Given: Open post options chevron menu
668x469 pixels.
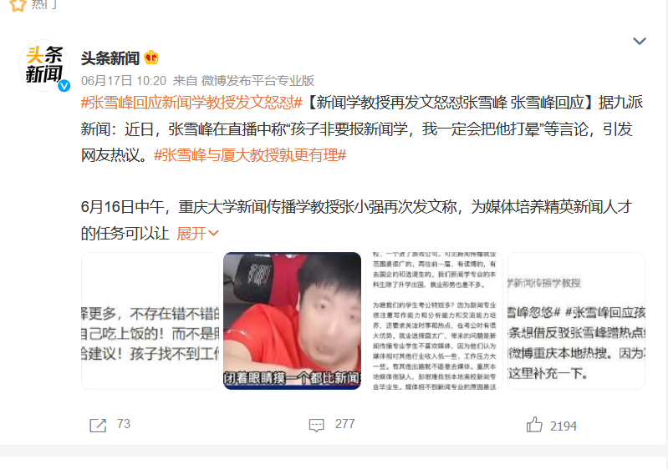Looking at the screenshot, I should click(639, 41).
